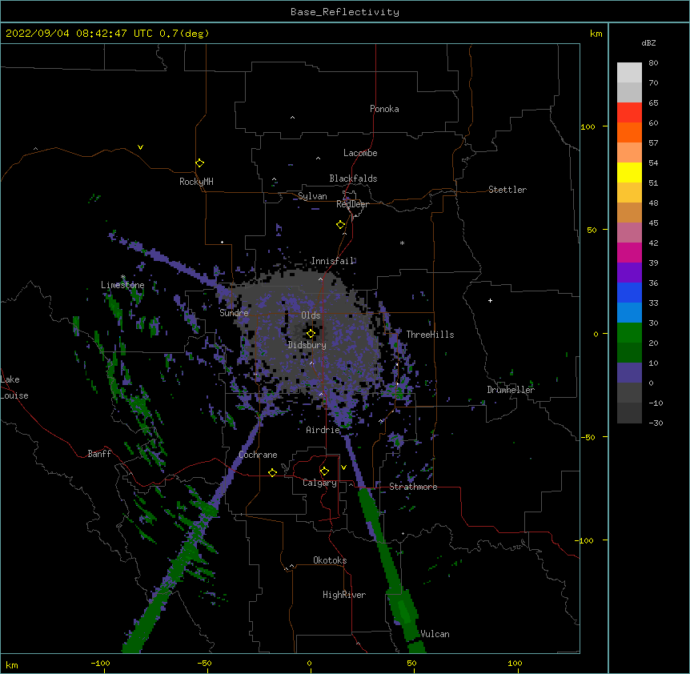Click the white plus marker northwest of Drumheller

click(490, 300)
